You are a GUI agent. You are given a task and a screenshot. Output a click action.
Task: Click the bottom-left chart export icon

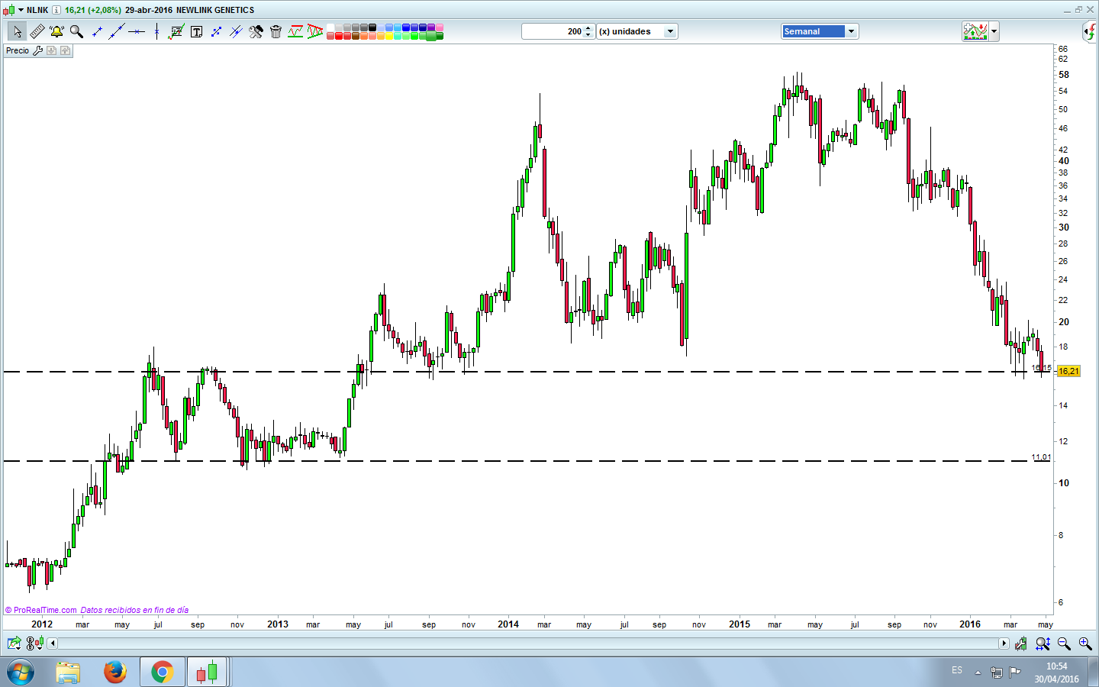click(14, 643)
